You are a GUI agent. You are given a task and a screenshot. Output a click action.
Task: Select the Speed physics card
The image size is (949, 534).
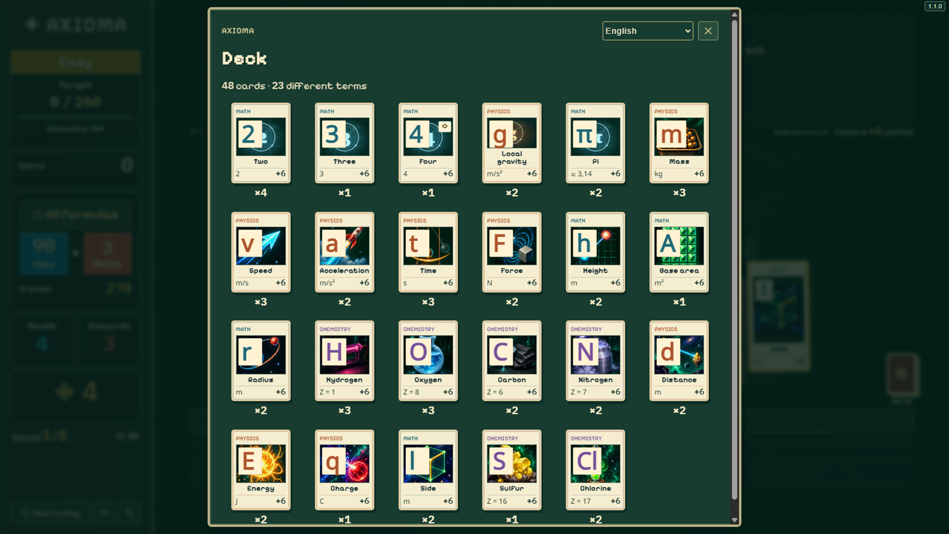(x=261, y=252)
